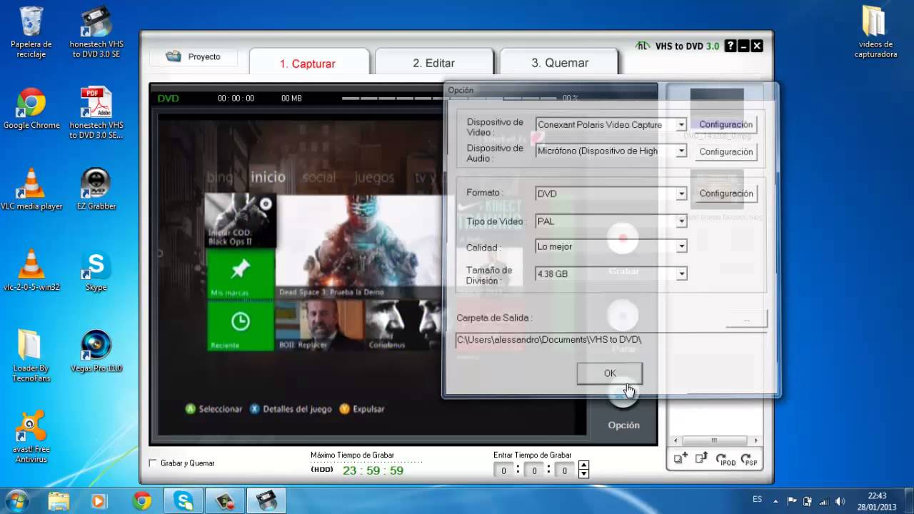Viewport: 914px width, 514px height.
Task: Click the minutes field of Entrar Tiempo de Grabar
Action: pyautogui.click(x=534, y=470)
